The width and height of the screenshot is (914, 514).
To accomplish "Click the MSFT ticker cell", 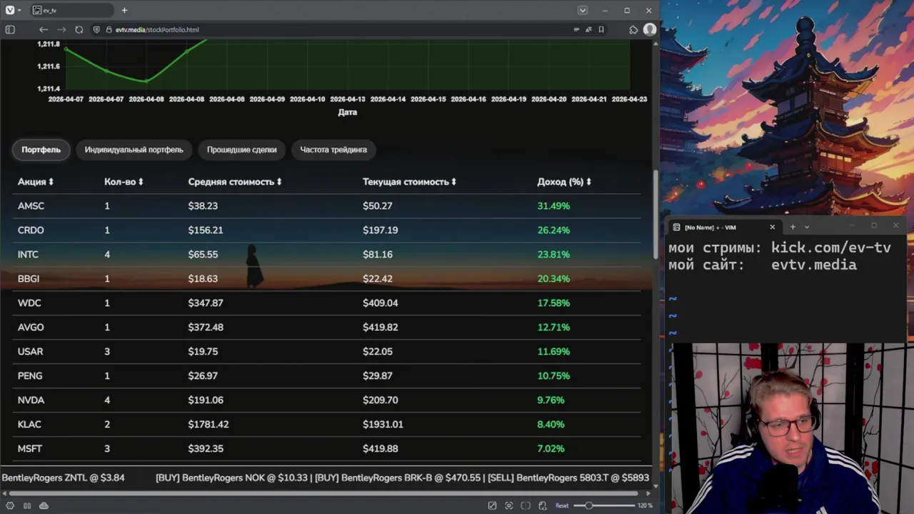I will 30,448.
